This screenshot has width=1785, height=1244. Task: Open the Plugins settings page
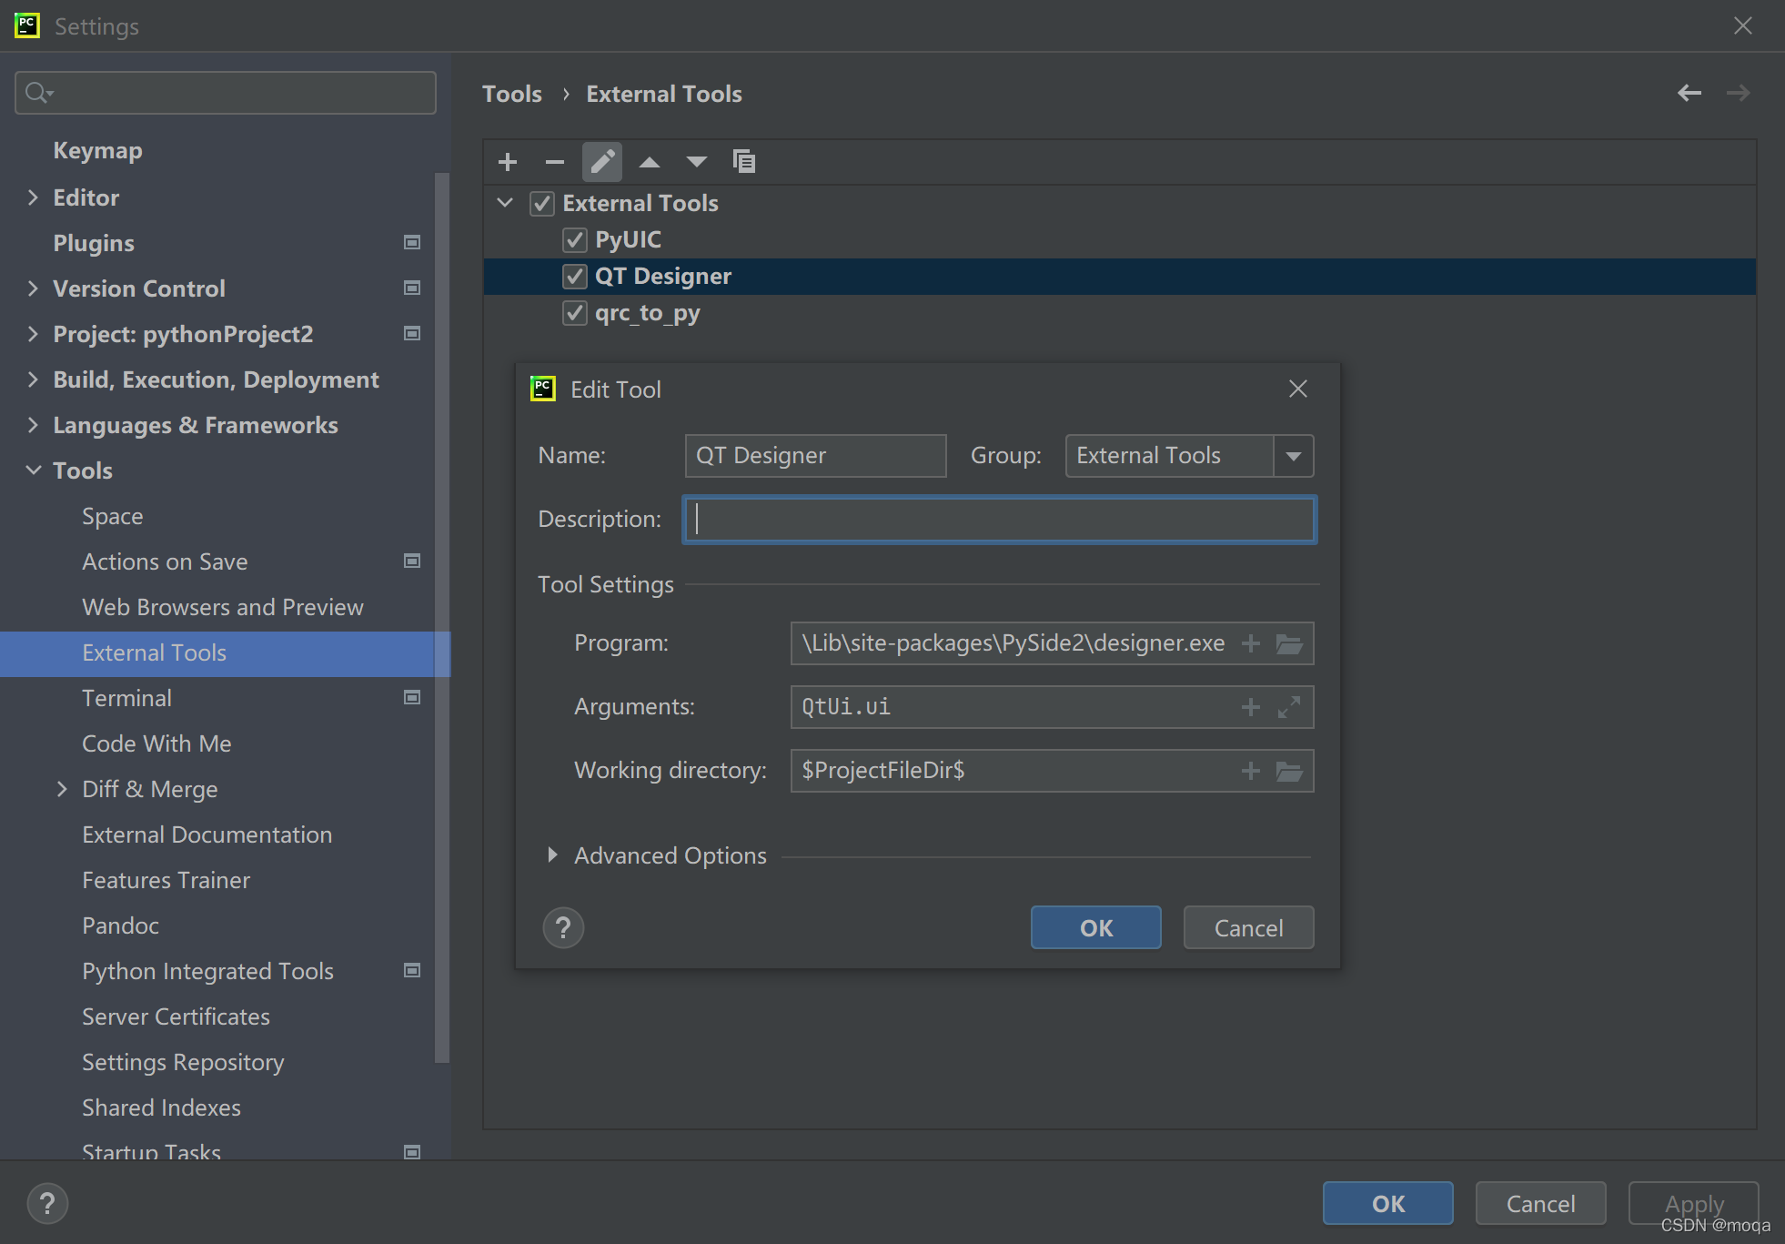point(94,243)
